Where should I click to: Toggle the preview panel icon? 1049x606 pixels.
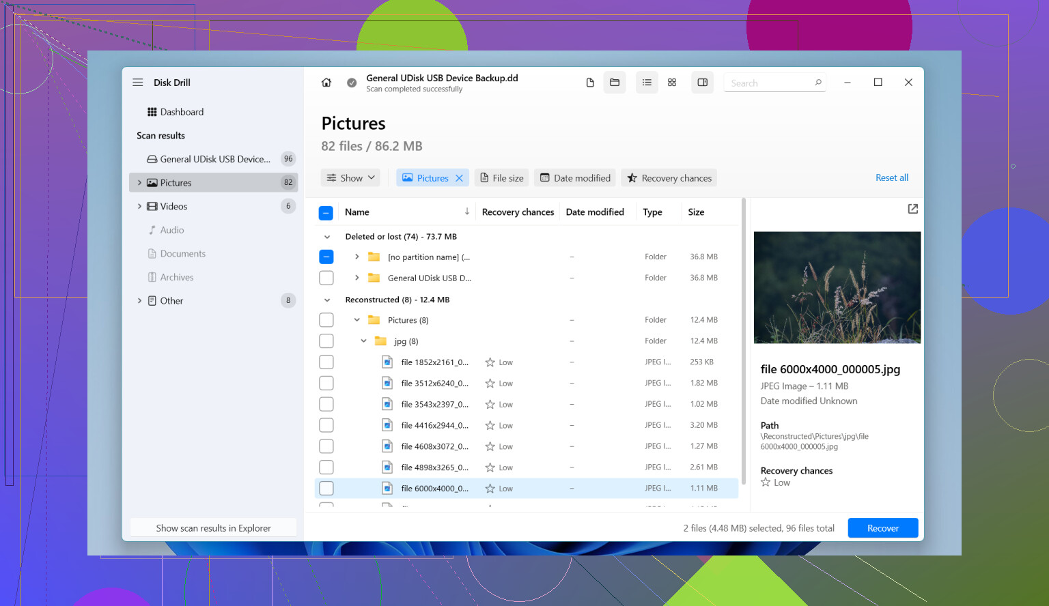702,83
